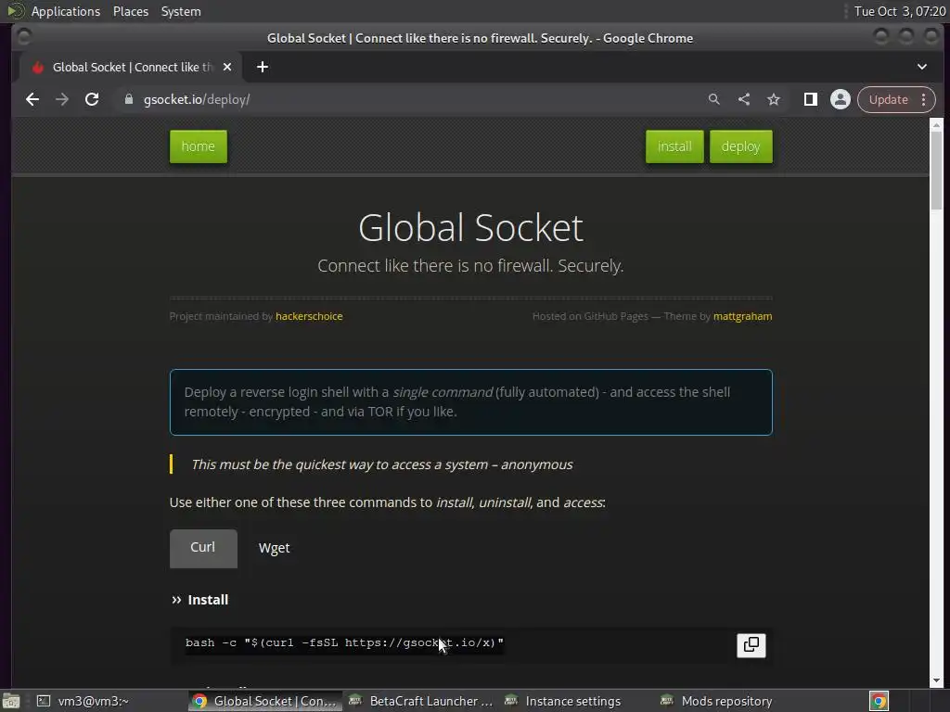The width and height of the screenshot is (950, 712).
Task: Open the Places menu
Action: tap(131, 11)
